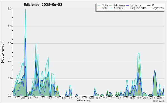The image size is (167, 103).
Task: Click the Total legend color line
Action: pos(99,6)
